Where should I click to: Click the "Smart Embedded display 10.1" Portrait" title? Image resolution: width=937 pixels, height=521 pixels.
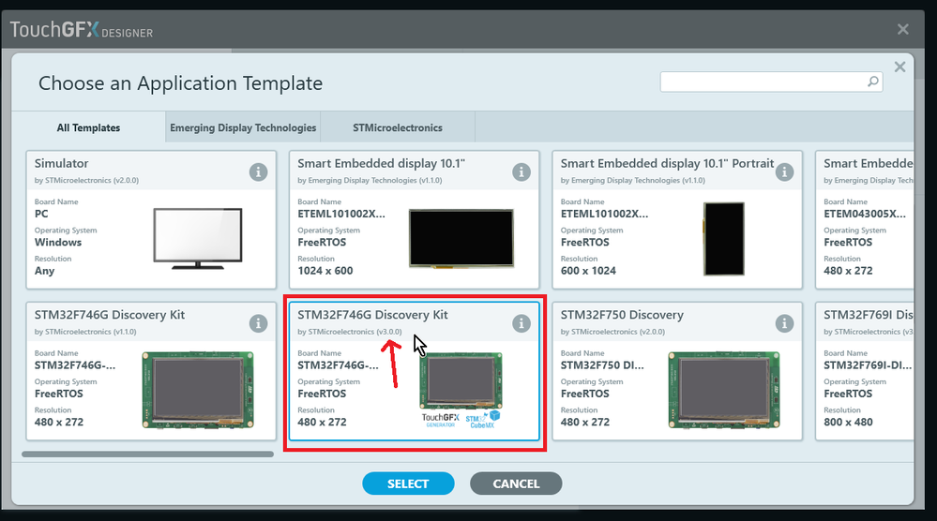(667, 163)
